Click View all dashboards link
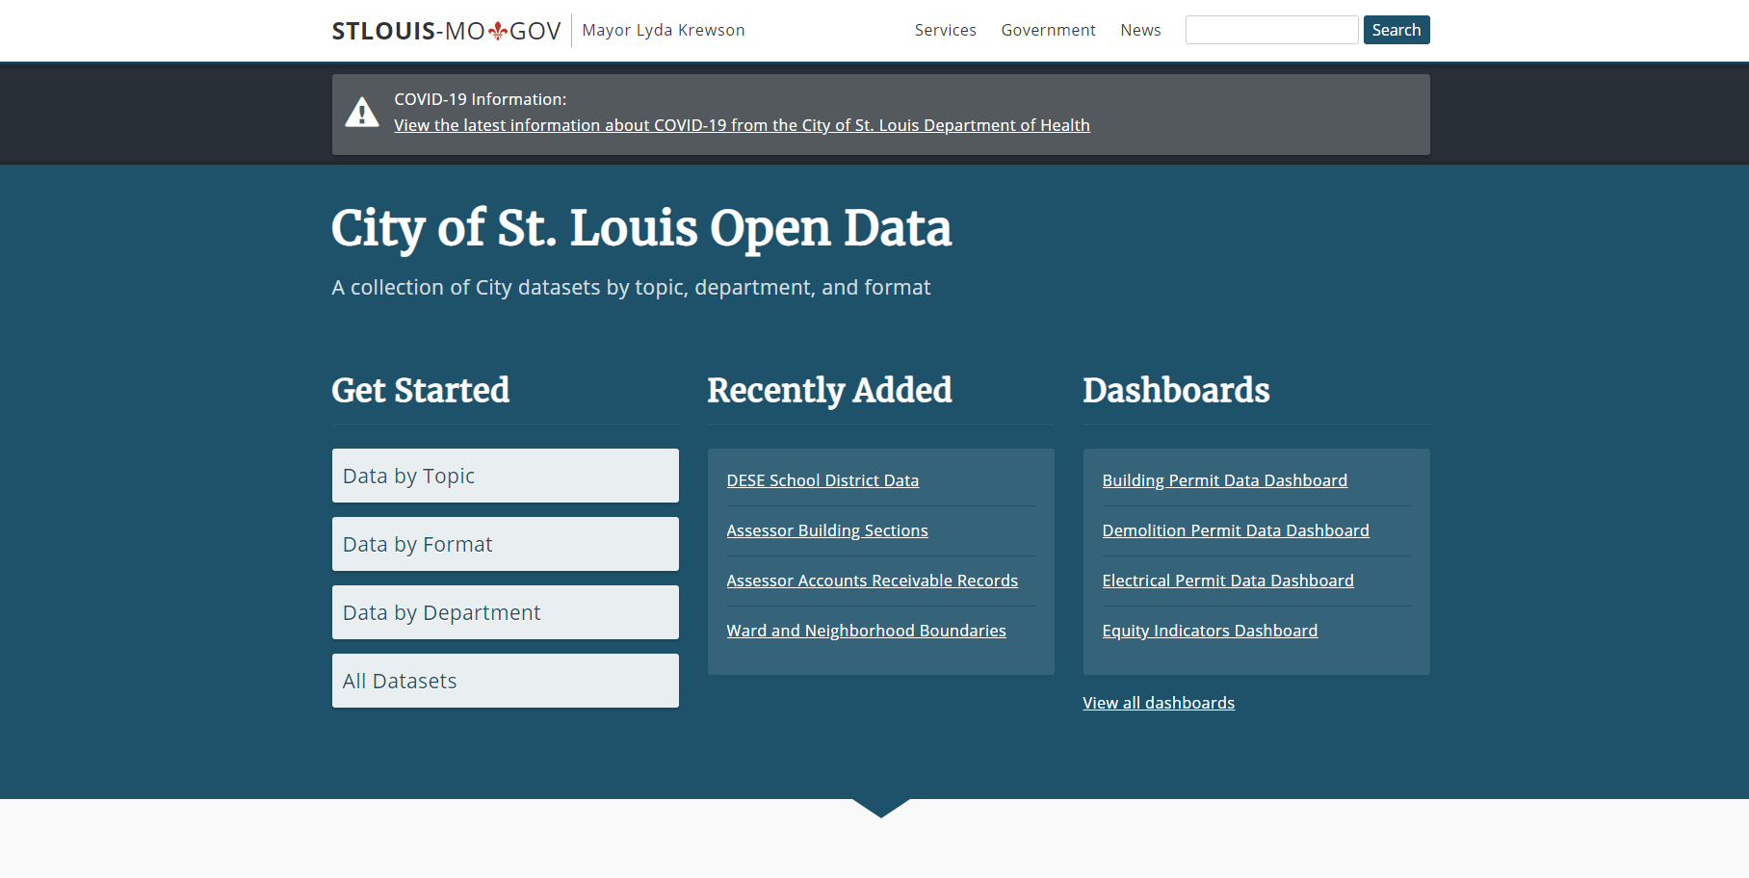 point(1159,703)
